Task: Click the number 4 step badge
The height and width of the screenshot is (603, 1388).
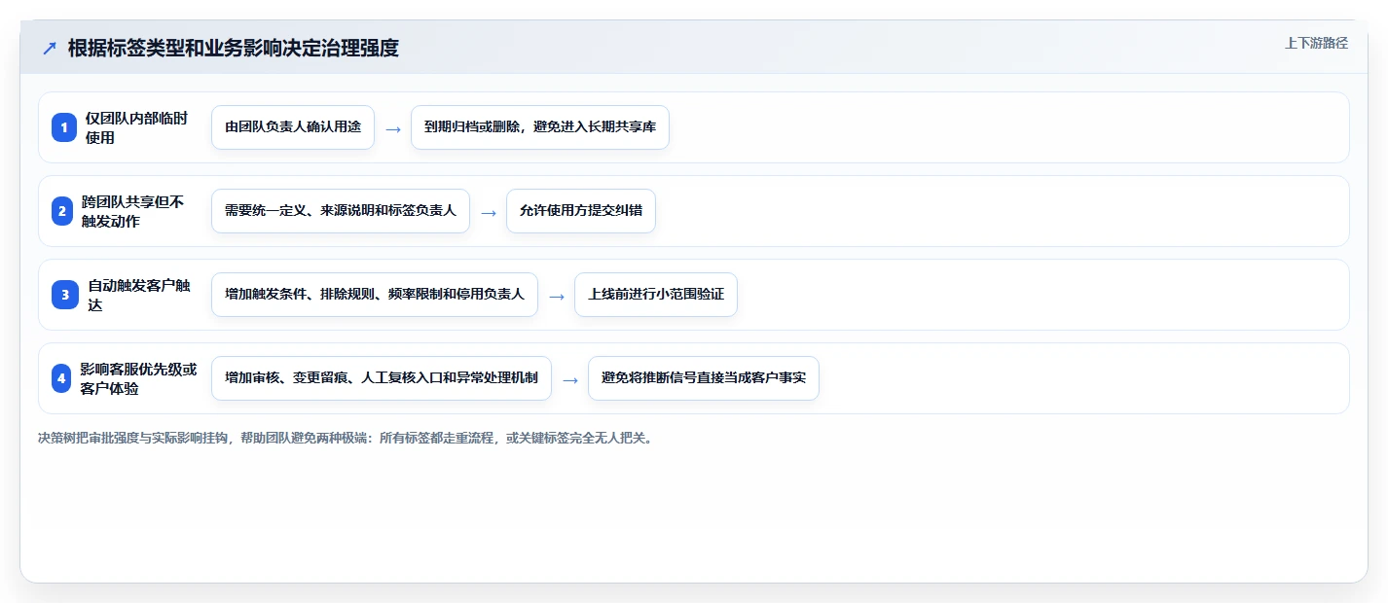Action: (61, 378)
